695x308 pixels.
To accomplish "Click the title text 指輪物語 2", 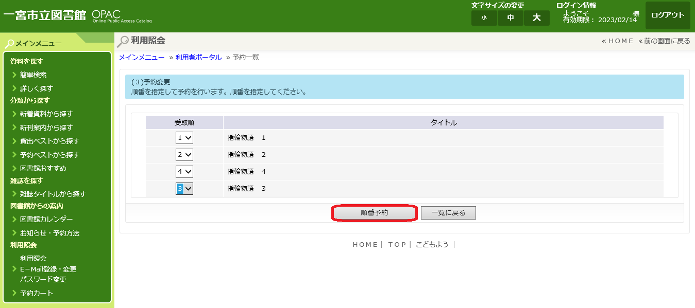I will point(246,155).
